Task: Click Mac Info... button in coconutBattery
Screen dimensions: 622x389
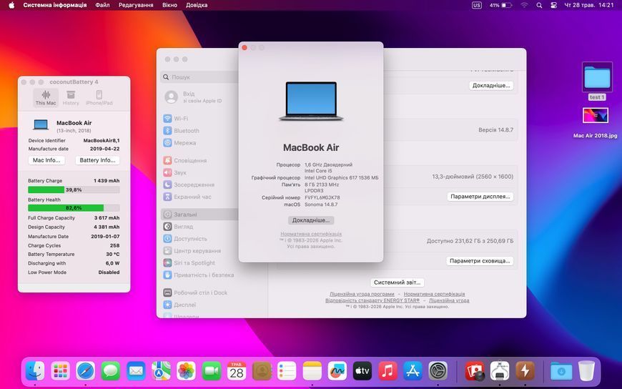Action: 46,160
